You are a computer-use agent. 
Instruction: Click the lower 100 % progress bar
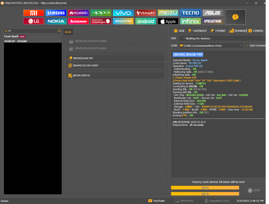[205, 194]
